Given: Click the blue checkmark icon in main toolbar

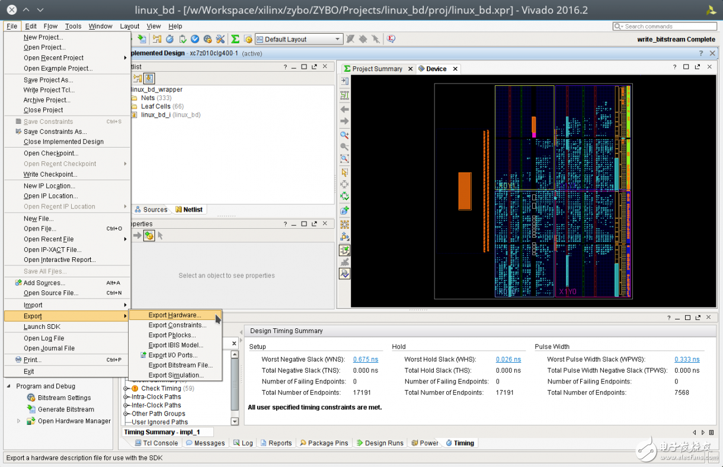Looking at the screenshot, I should coord(194,39).
